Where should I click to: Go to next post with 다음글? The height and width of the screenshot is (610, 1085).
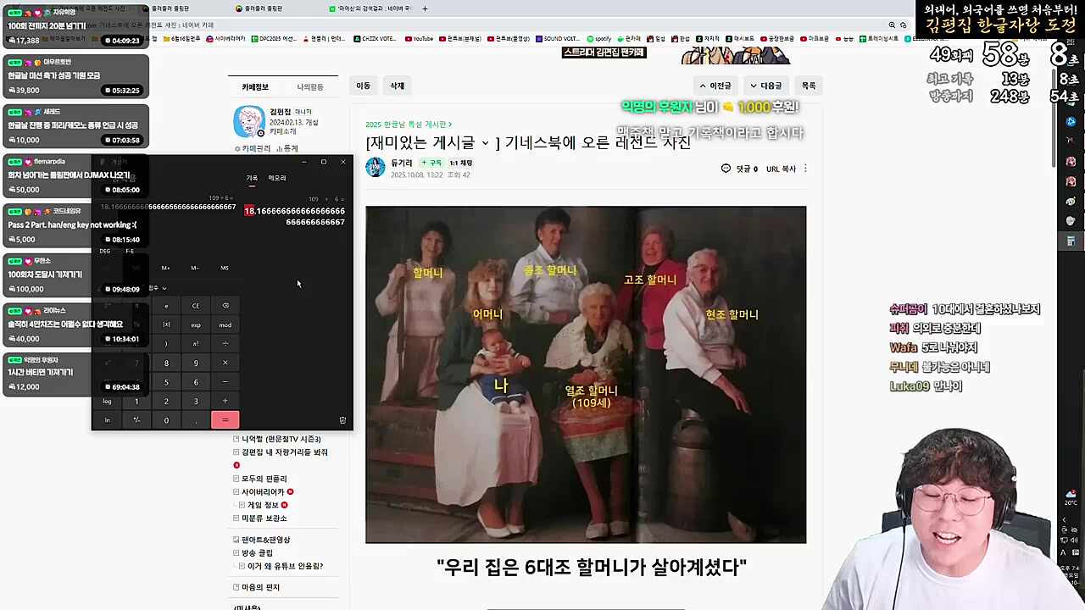765,86
